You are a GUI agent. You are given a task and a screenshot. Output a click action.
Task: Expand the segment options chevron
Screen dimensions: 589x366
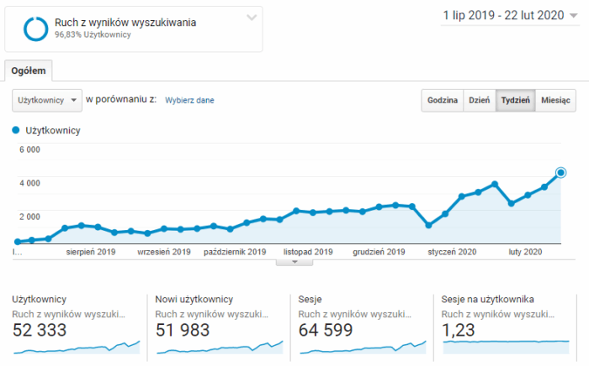(x=252, y=18)
